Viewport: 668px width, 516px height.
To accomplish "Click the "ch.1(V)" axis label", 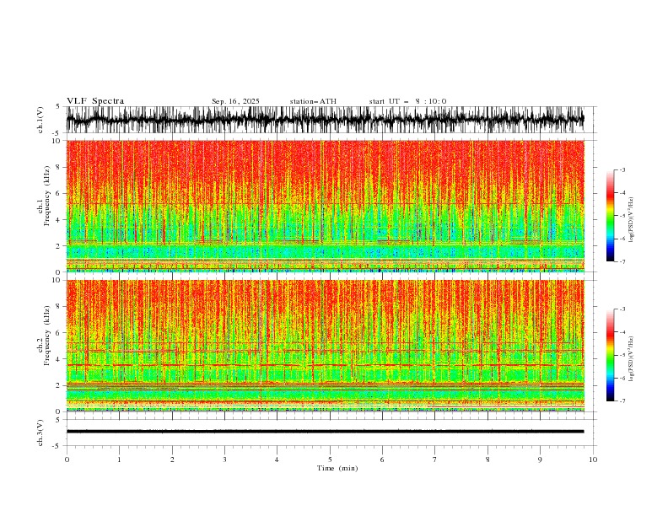I will tap(40, 120).
